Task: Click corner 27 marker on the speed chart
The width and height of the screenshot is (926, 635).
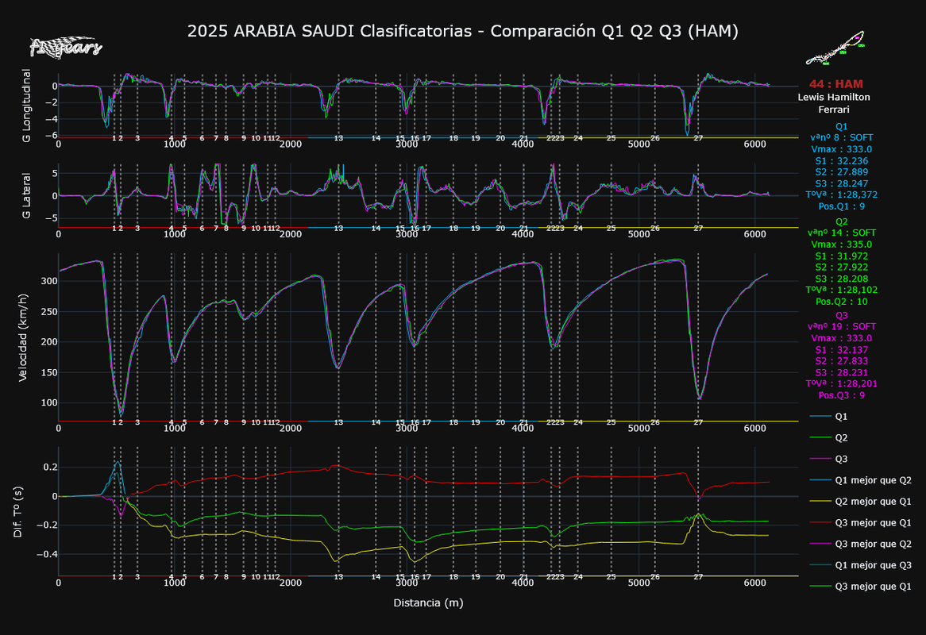Action: 698,422
